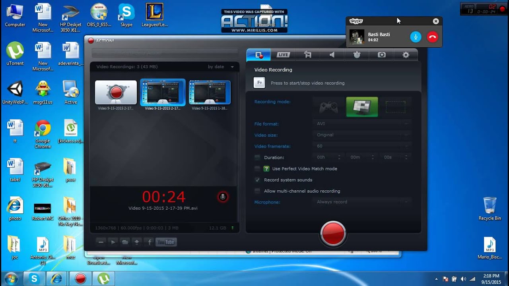Open the OBS_0_655 desktop icon
The height and width of the screenshot is (286, 509).
point(99,16)
